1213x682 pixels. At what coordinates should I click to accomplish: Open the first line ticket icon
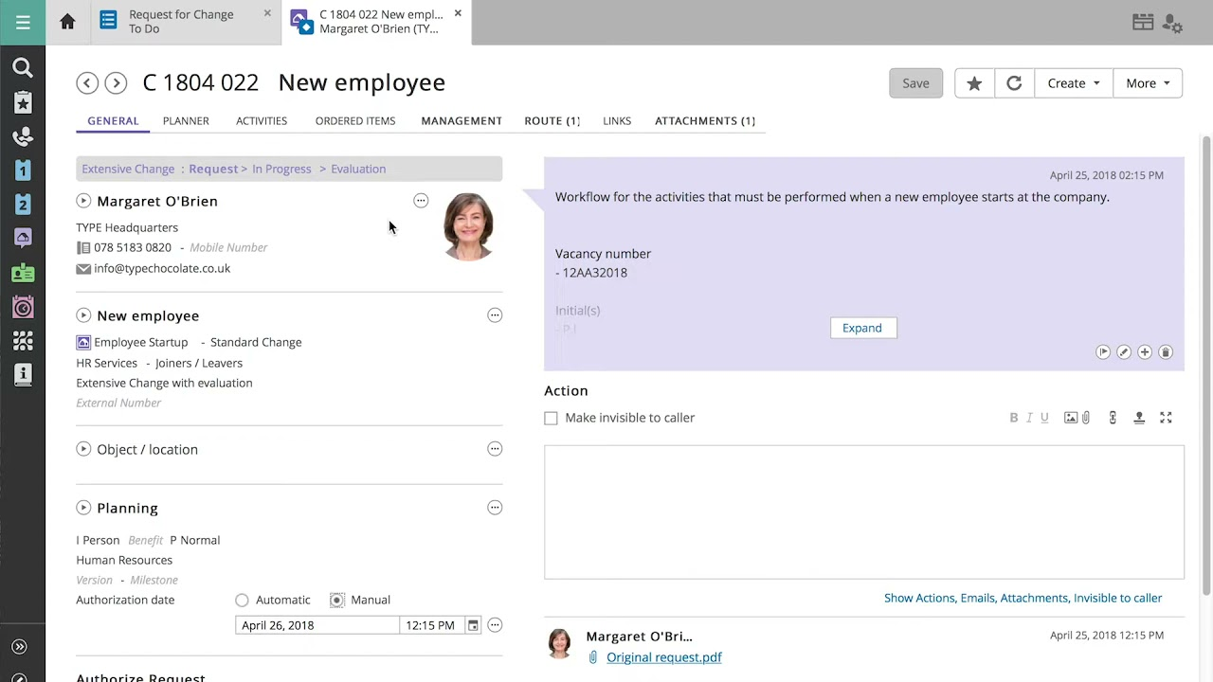pos(23,170)
